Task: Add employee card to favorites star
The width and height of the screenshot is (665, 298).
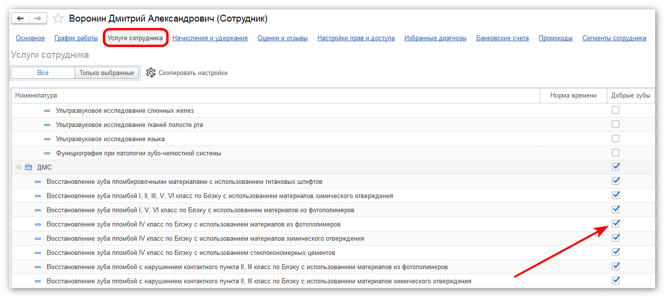Action: coord(58,19)
